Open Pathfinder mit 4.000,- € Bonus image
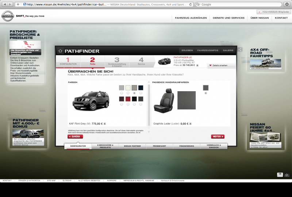292x197 pixels. (x=28, y=134)
